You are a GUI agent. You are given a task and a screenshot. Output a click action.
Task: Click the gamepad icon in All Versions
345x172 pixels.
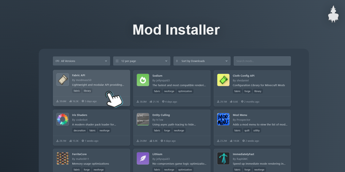[57, 61]
